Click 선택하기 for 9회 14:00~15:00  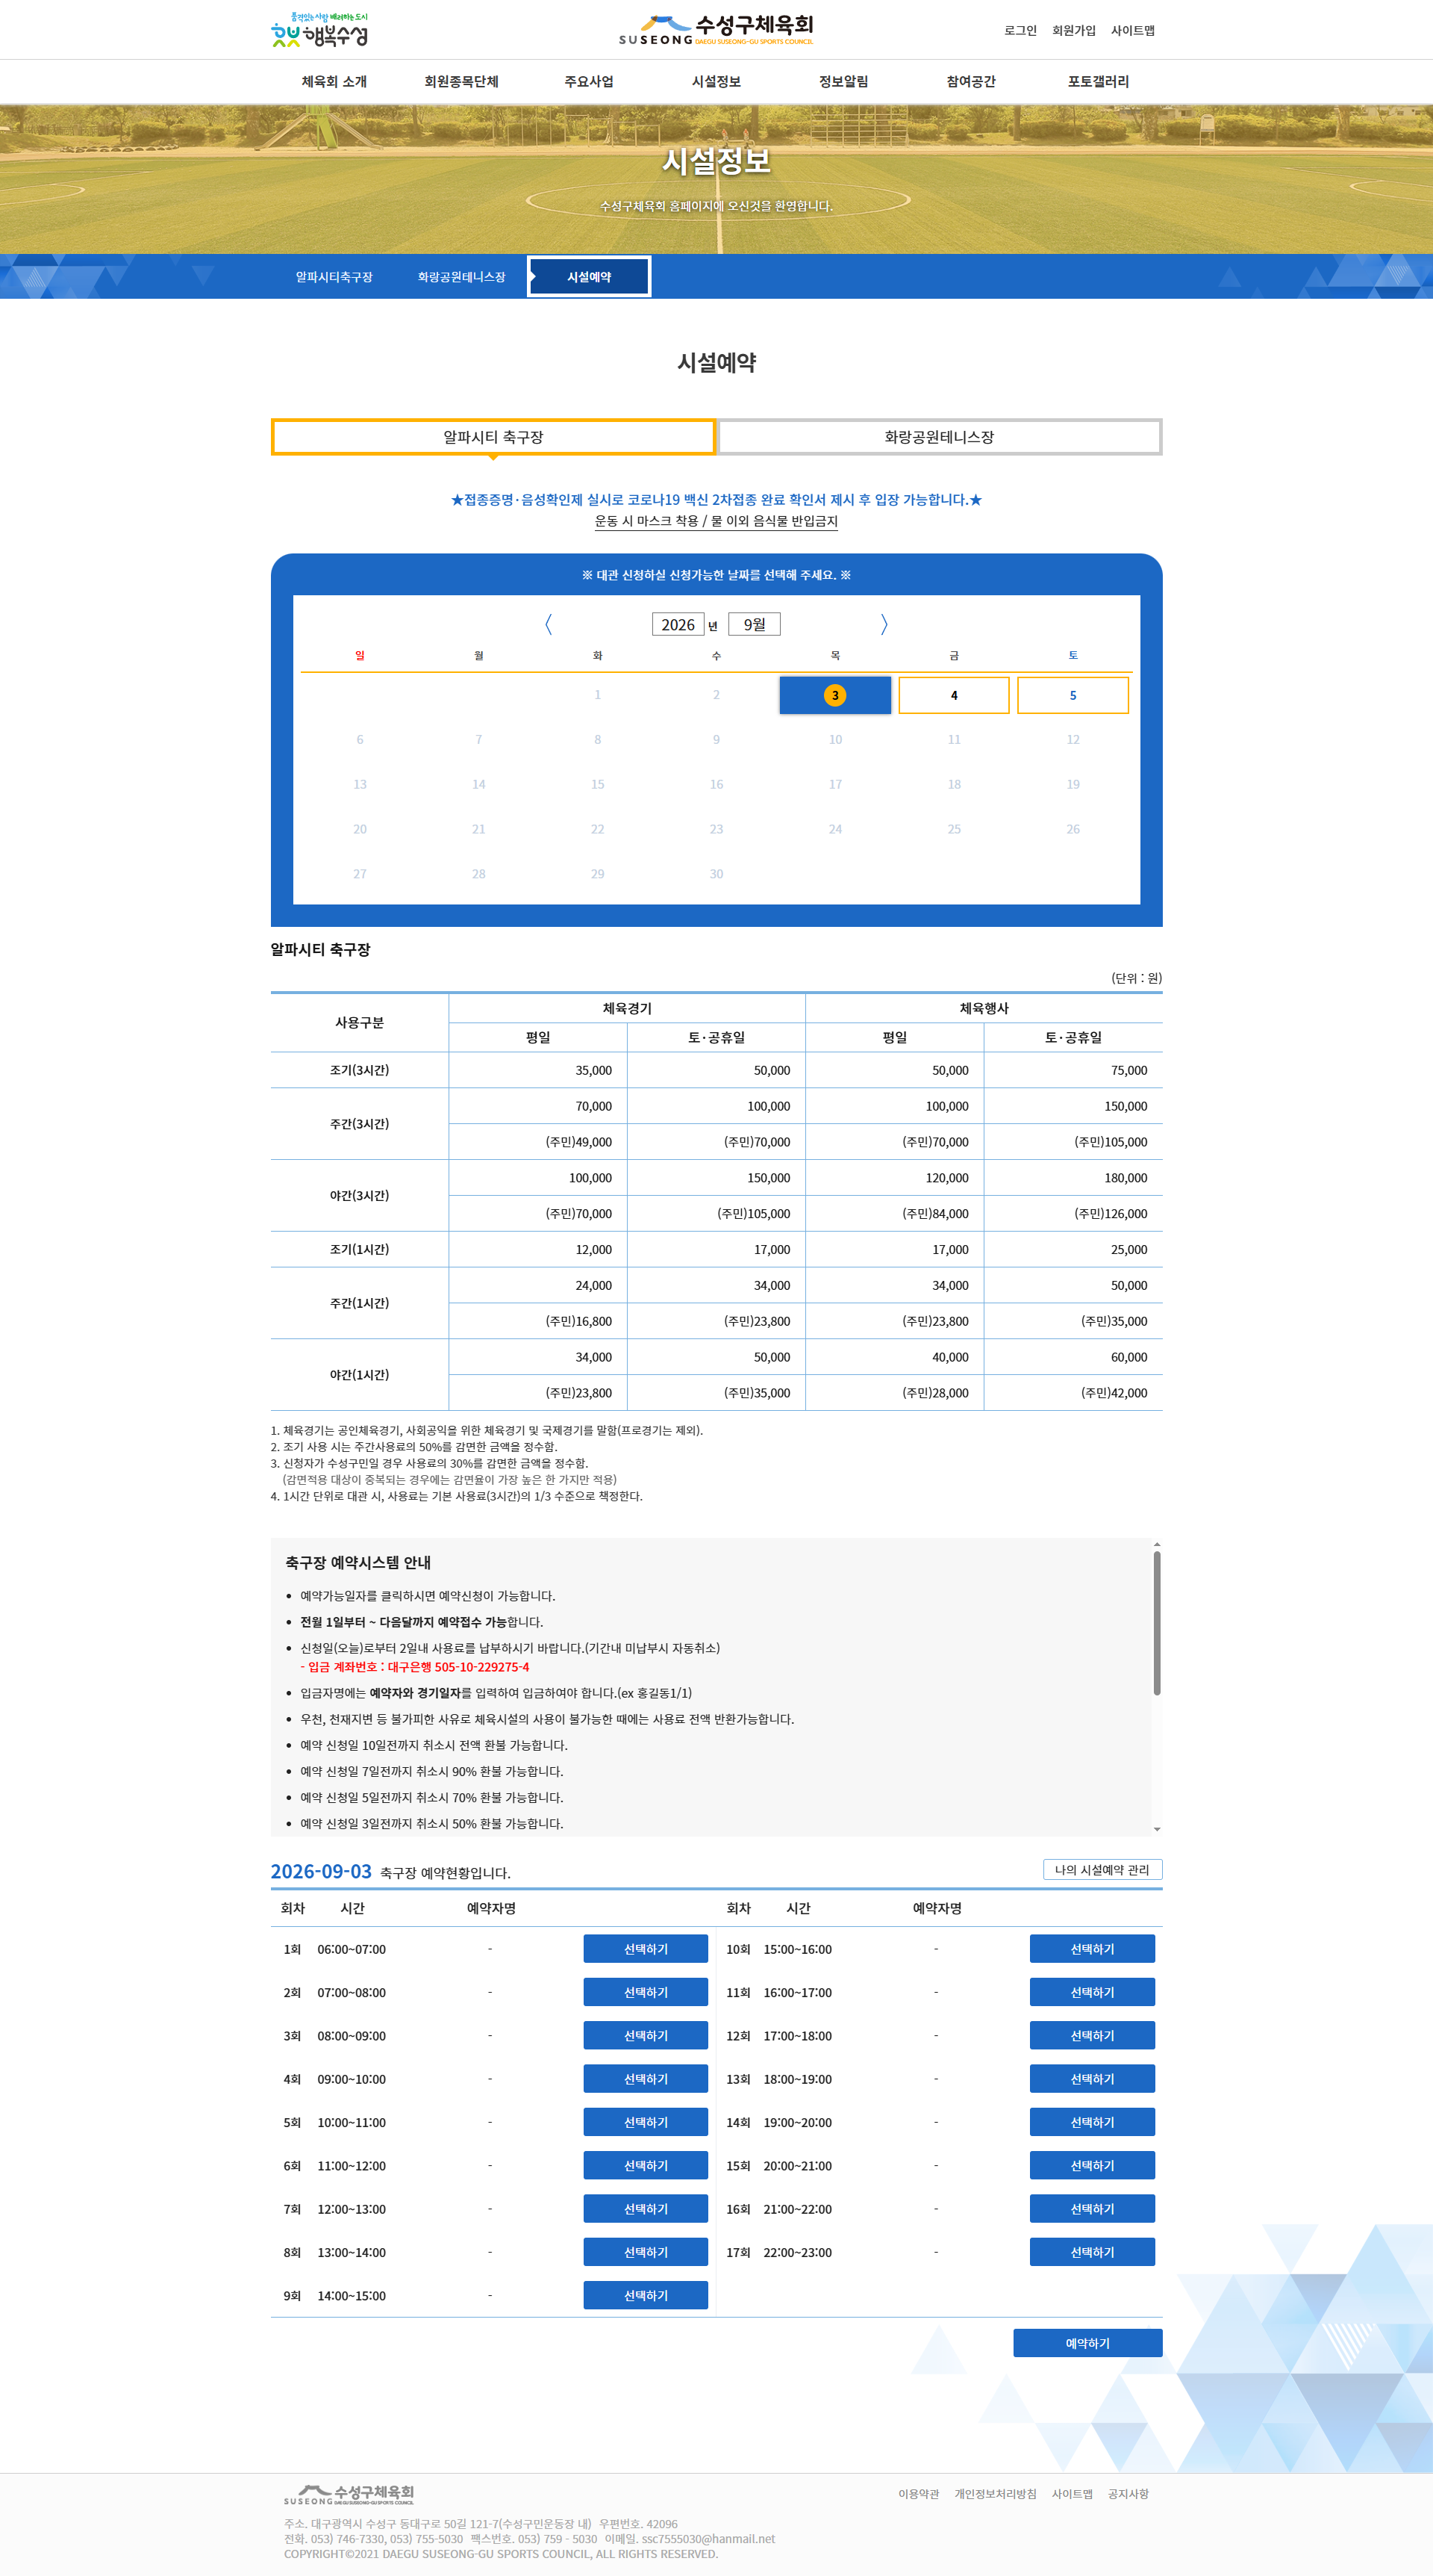646,2295
